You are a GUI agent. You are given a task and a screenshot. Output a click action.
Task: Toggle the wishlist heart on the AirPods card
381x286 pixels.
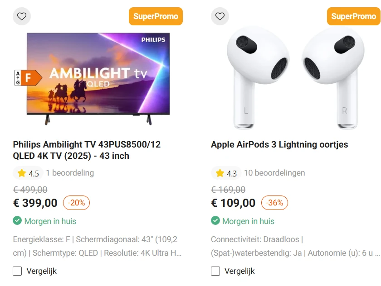(x=220, y=16)
